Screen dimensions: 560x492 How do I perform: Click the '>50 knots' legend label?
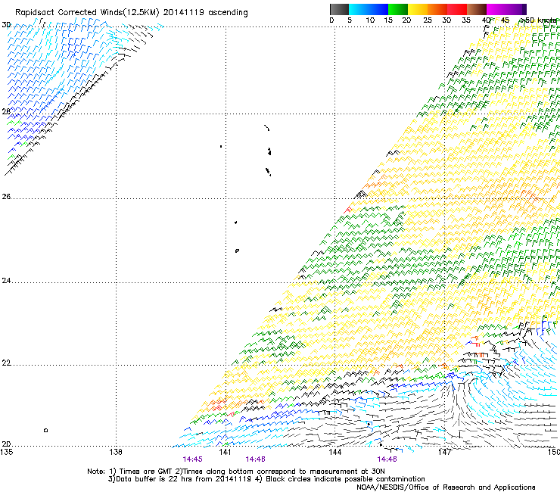[x=538, y=20]
